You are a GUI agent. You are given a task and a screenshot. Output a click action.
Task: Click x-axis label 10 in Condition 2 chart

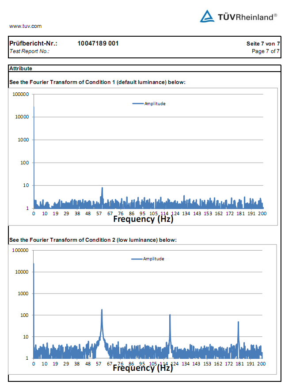tap(45, 364)
